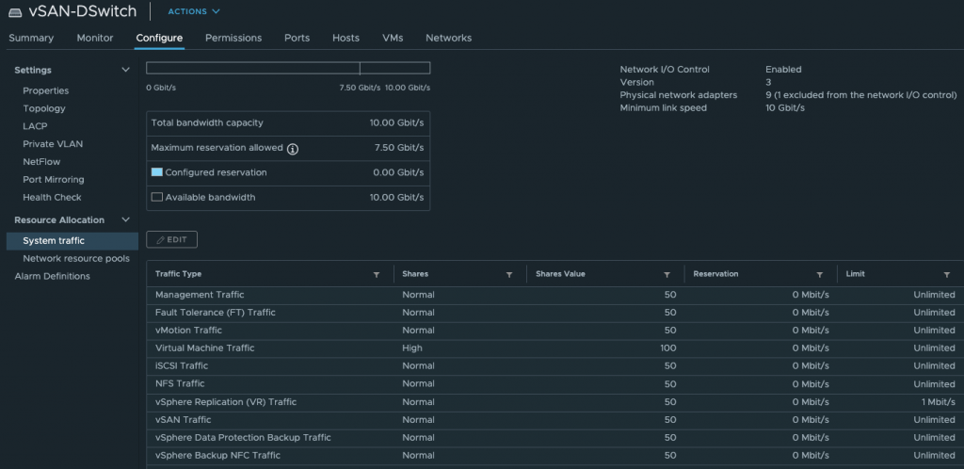964x469 pixels.
Task: Click the bandwidth allocation bar
Action: (288, 68)
